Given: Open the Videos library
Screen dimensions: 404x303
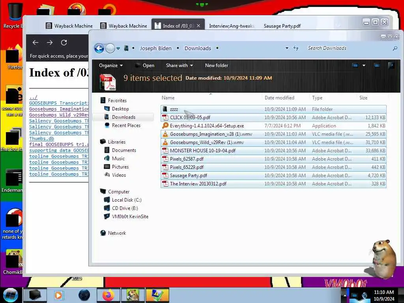Looking at the screenshot, I should 119,175.
